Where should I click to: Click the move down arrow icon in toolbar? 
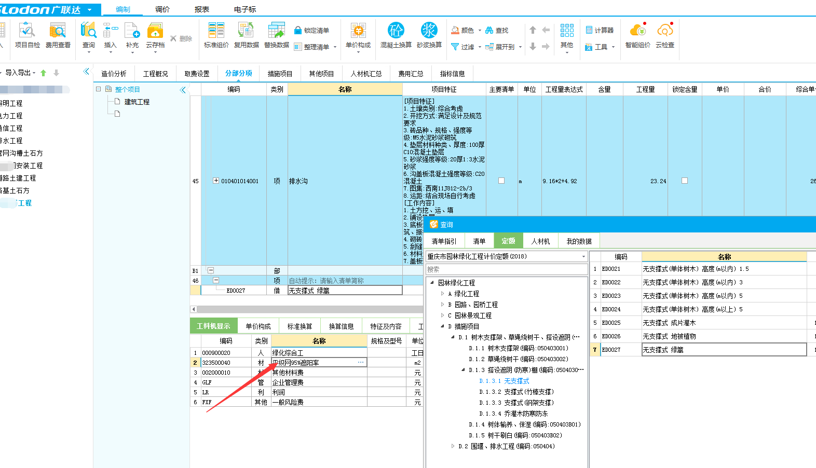pyautogui.click(x=533, y=46)
